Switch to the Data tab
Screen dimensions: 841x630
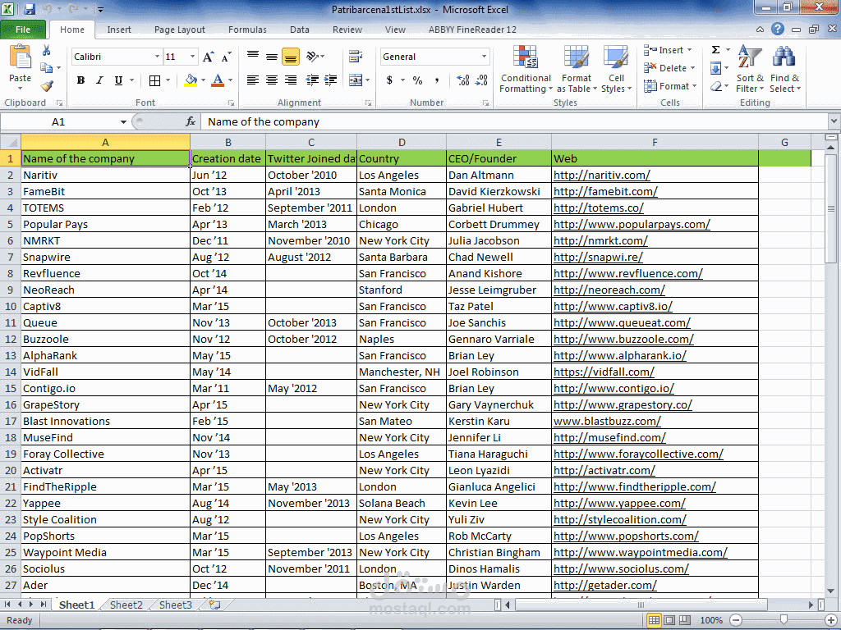coord(299,30)
